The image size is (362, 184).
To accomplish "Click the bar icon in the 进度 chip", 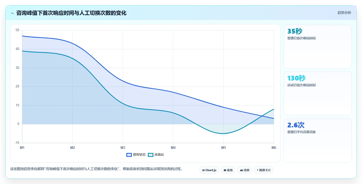I will coord(241,170).
